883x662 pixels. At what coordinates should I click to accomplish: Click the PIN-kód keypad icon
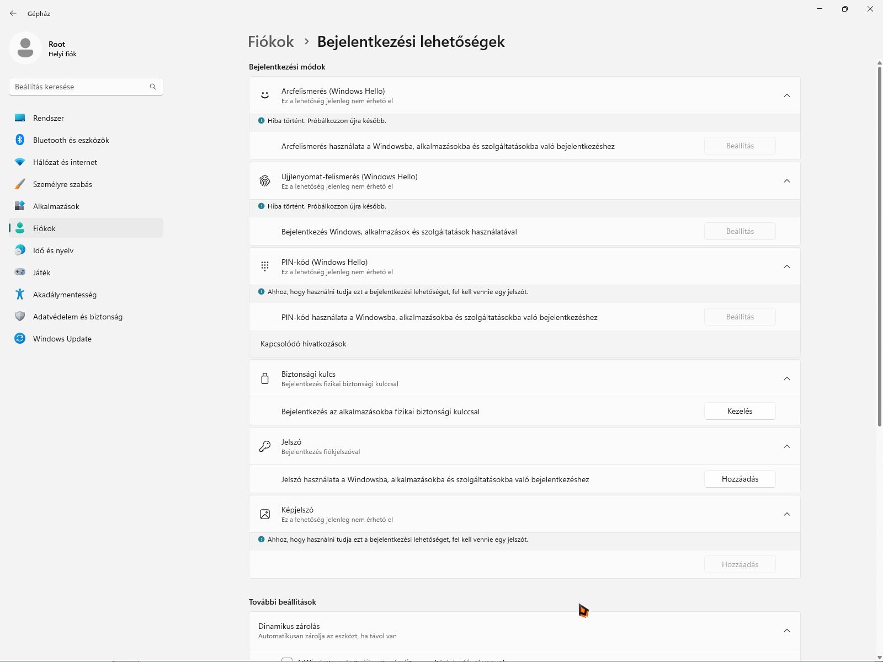[265, 266]
